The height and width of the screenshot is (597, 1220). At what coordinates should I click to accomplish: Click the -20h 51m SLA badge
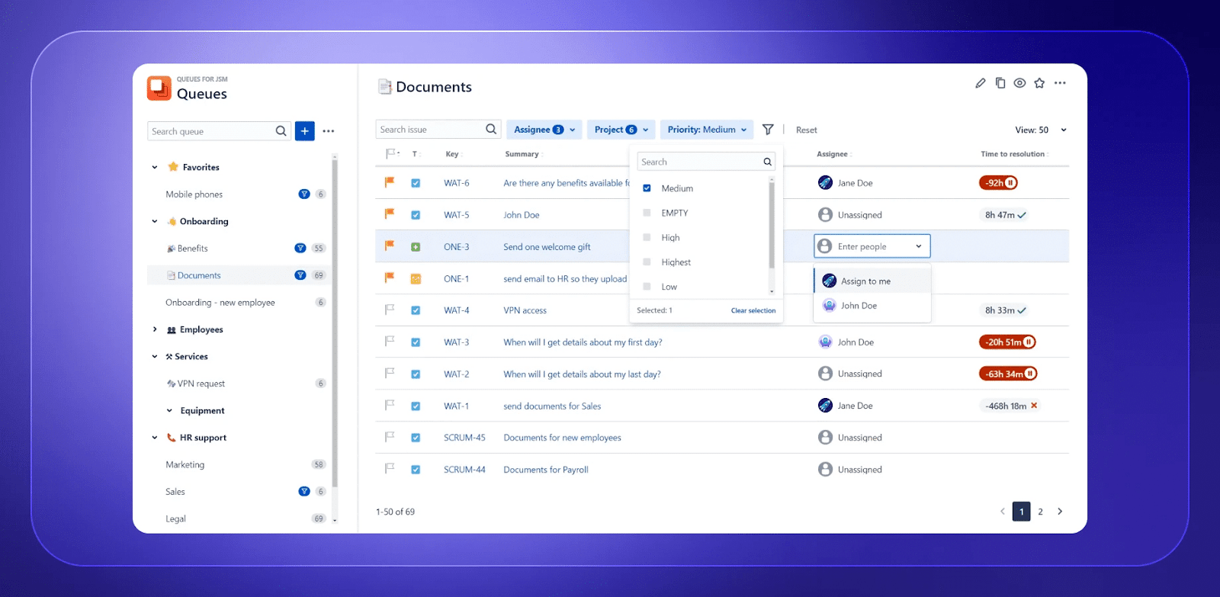coord(1007,342)
